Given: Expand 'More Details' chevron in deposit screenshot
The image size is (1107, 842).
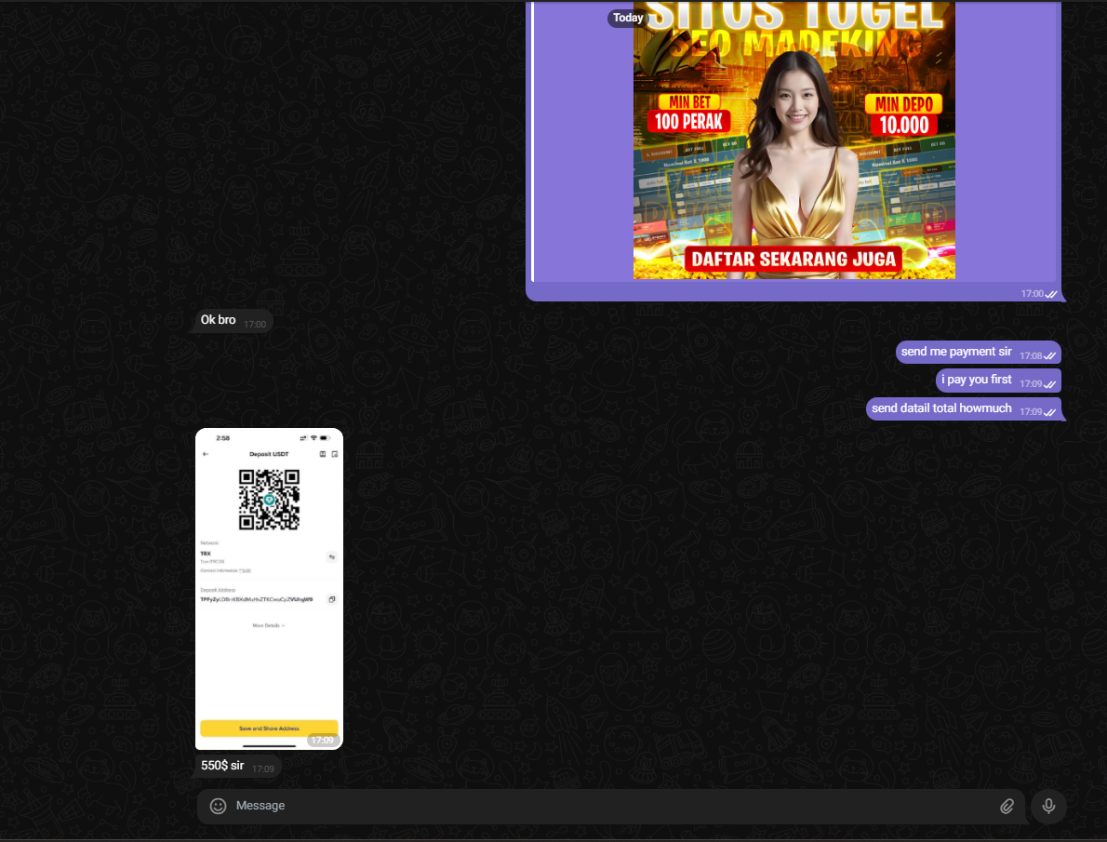Looking at the screenshot, I should pyautogui.click(x=269, y=625).
